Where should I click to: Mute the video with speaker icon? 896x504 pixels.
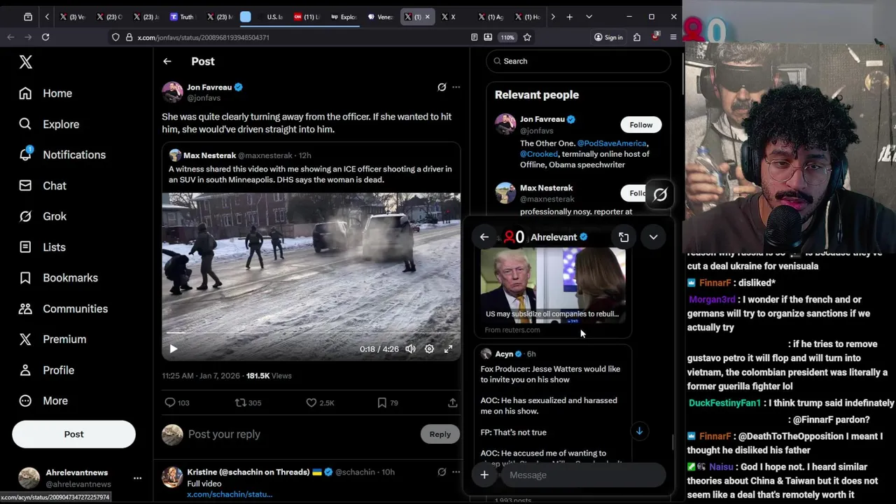point(410,349)
